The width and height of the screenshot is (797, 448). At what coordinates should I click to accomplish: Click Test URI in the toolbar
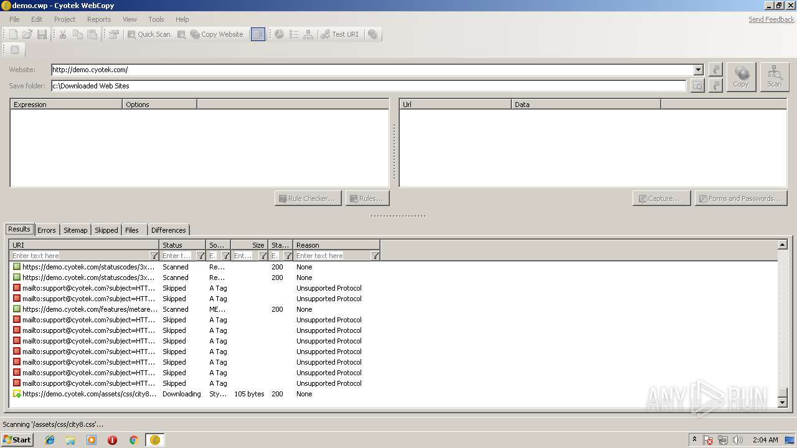coord(340,35)
